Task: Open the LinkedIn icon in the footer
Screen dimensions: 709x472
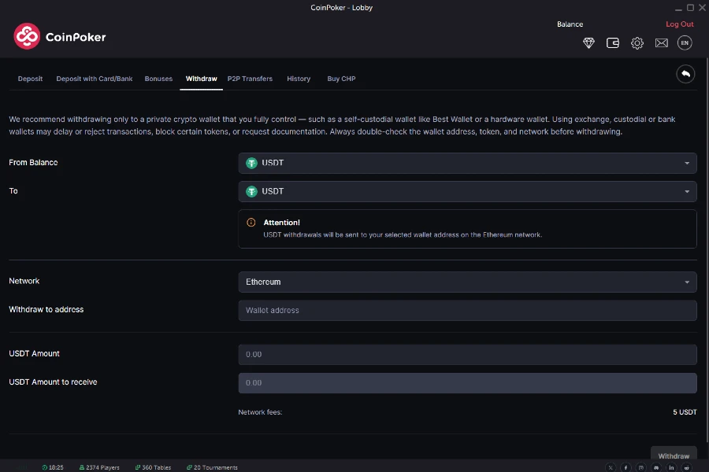Action: [671, 467]
